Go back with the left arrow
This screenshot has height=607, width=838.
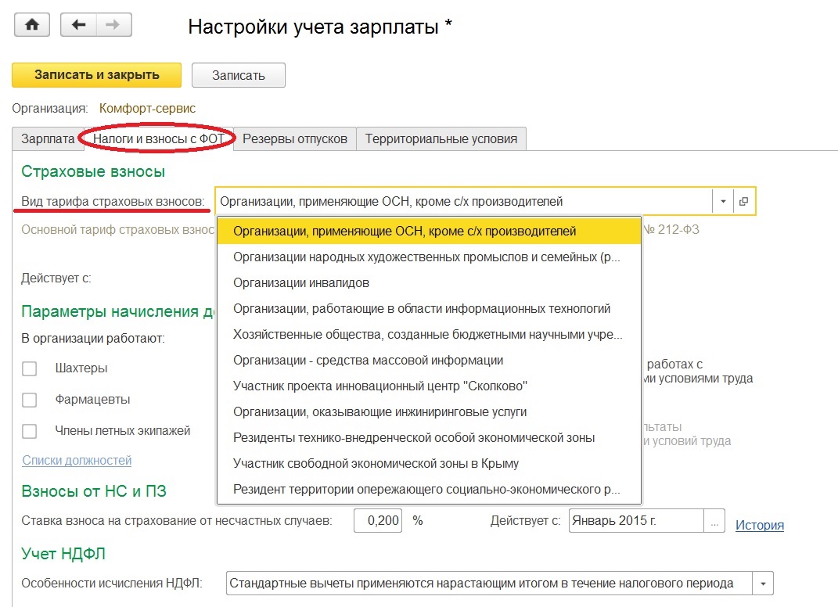(78, 25)
